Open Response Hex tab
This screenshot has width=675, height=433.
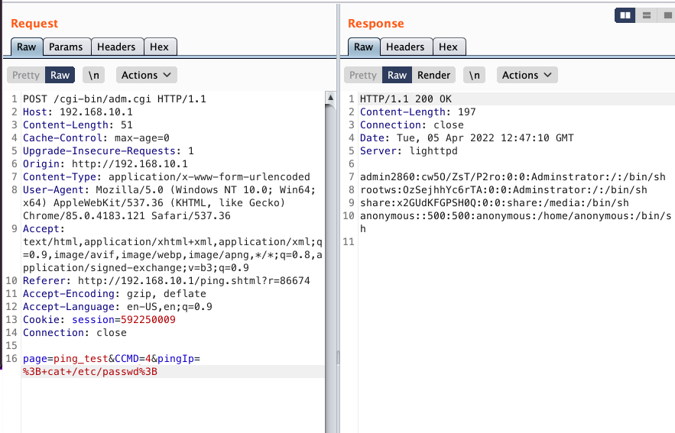(448, 47)
